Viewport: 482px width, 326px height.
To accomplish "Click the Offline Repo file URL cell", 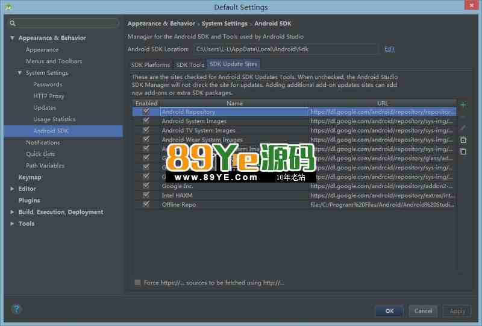I will tap(383, 204).
